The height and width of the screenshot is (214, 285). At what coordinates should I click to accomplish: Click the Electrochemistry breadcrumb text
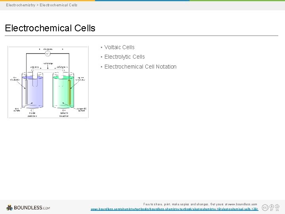21,5
